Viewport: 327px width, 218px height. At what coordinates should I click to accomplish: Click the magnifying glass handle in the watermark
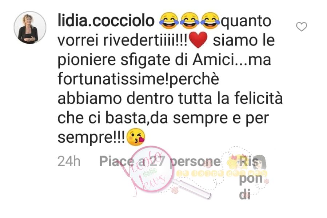(x=191, y=189)
